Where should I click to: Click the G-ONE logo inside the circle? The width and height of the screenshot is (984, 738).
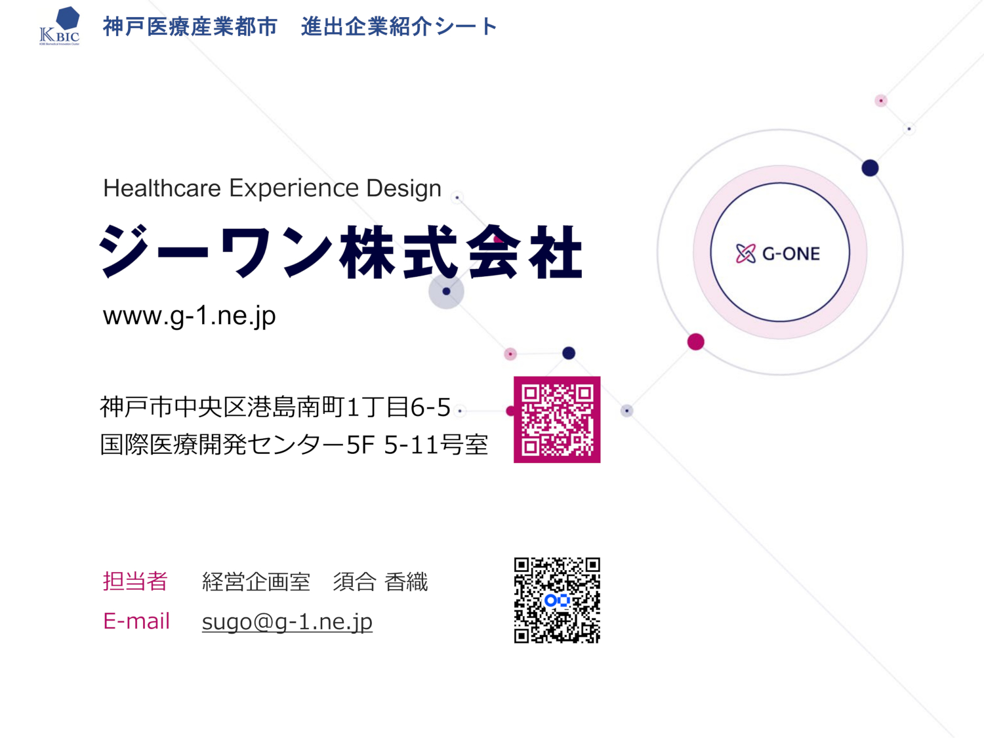778,253
